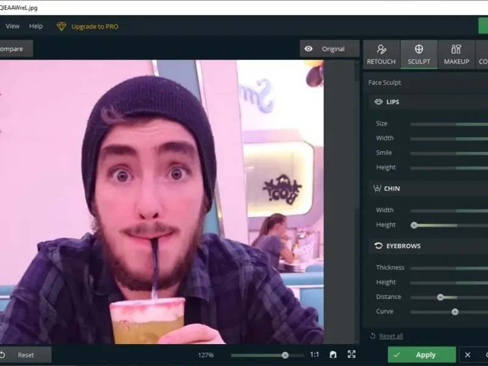This screenshot has width=488, height=366.
Task: Switch to the Sculpt tab
Action: 418,54
